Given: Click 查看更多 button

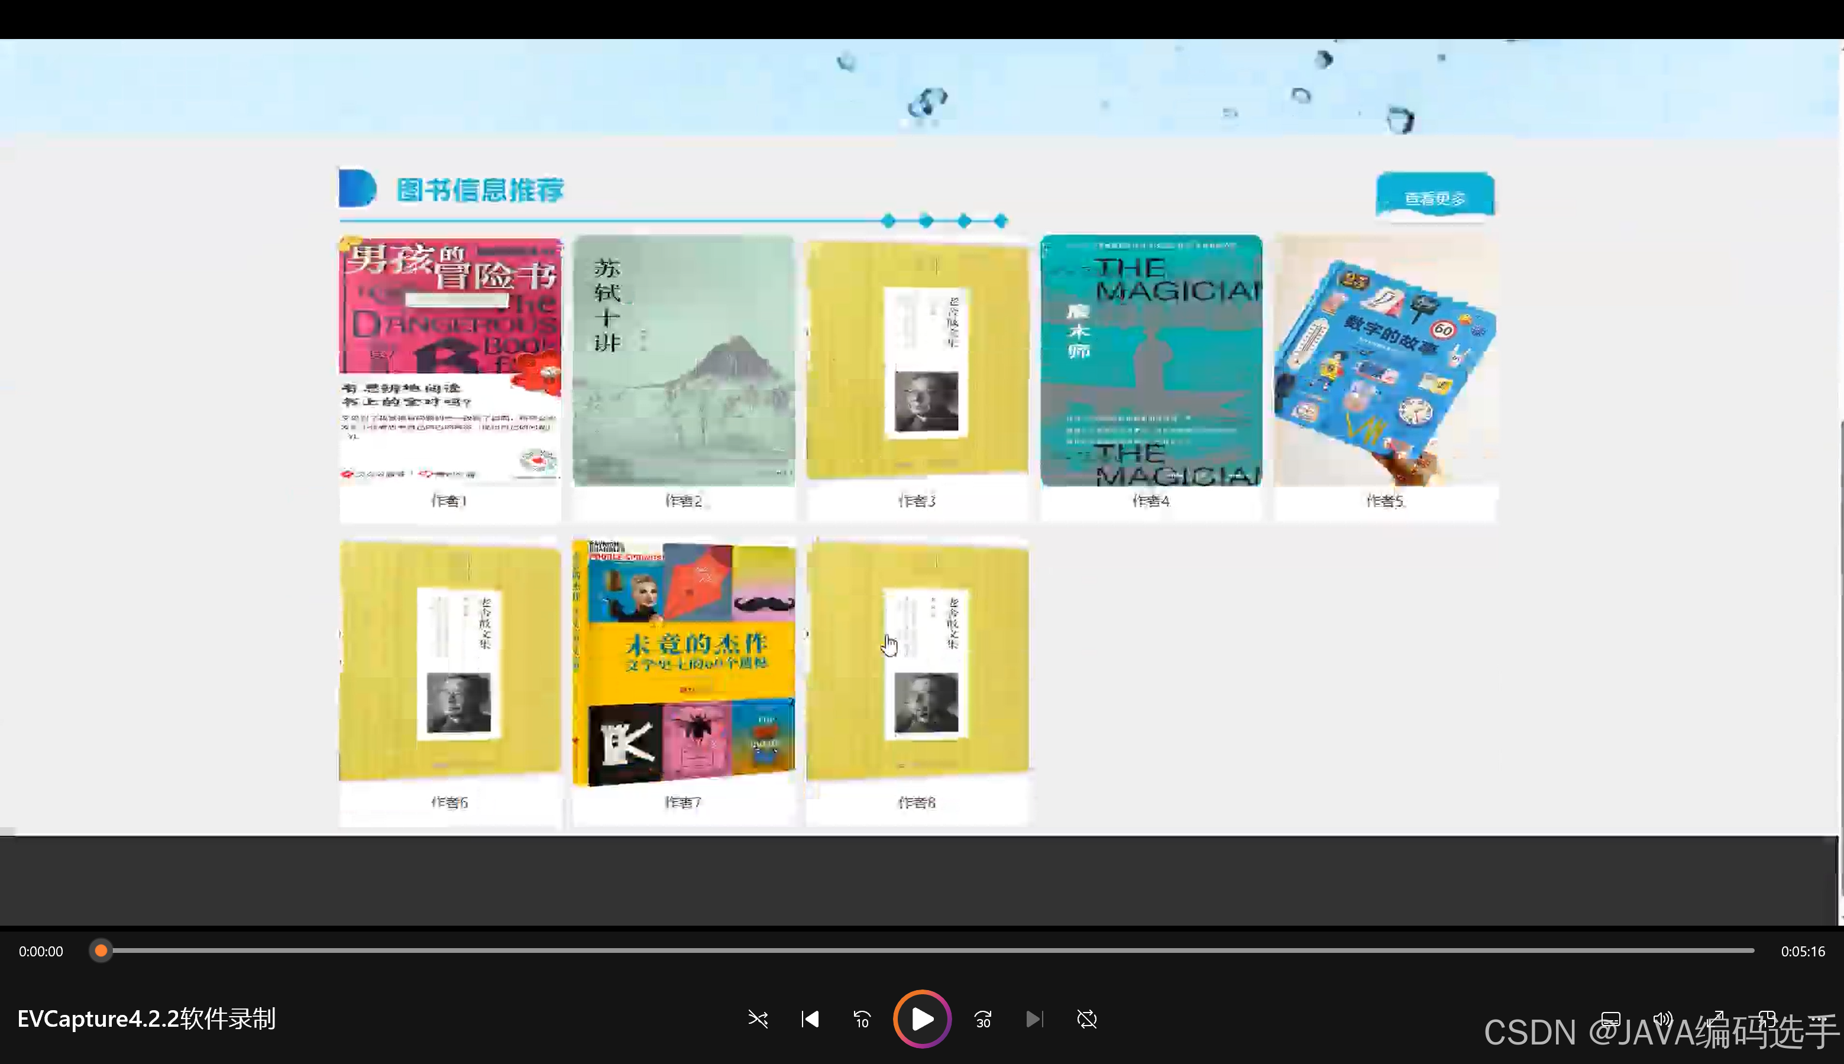Looking at the screenshot, I should click(1435, 197).
